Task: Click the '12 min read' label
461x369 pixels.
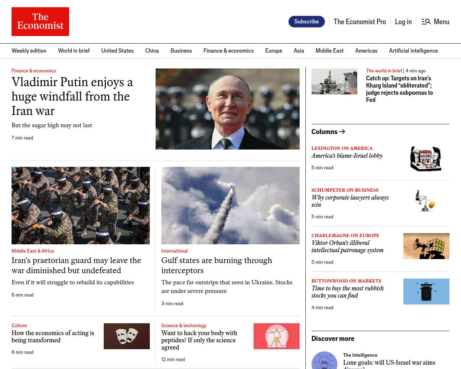Action: [173, 359]
